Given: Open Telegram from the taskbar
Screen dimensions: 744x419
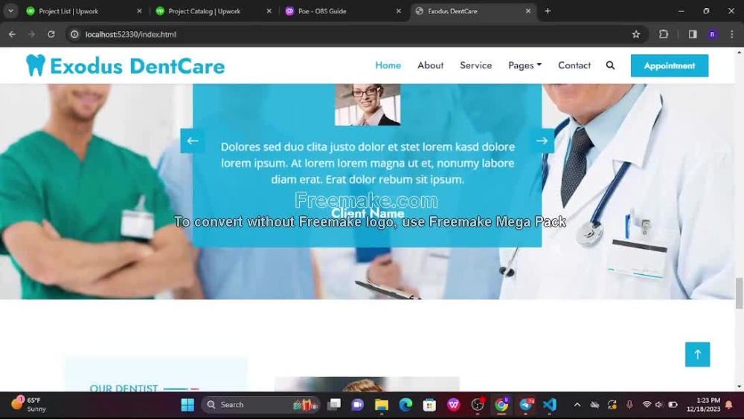Looking at the screenshot, I should pos(526,405).
